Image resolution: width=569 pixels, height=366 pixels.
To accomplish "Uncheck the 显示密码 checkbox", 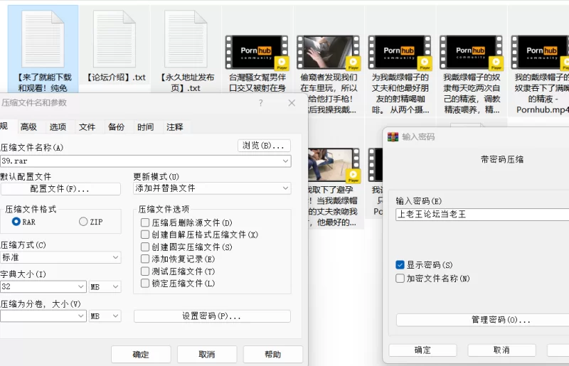I will point(400,265).
